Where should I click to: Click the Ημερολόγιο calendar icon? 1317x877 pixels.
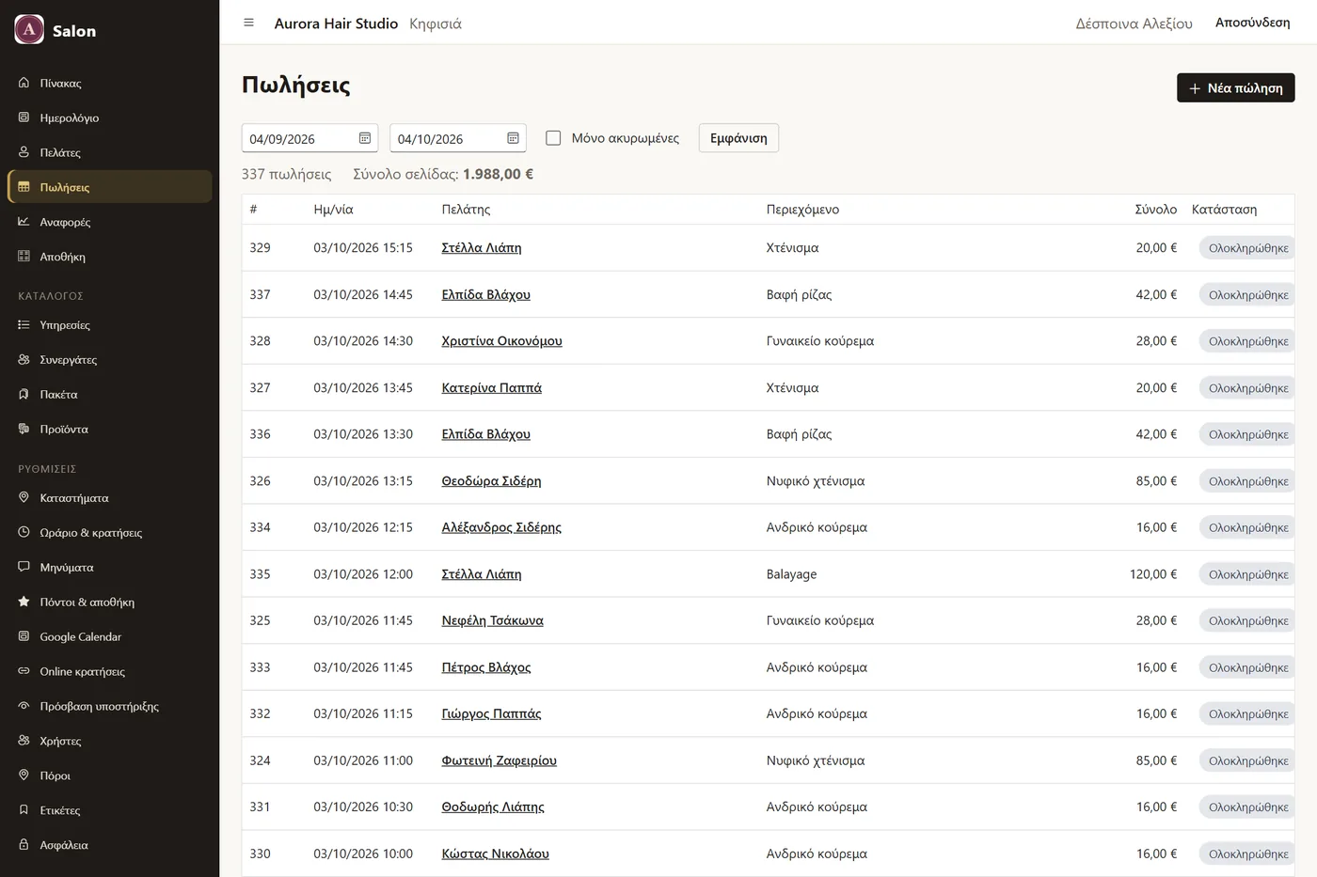tap(24, 117)
